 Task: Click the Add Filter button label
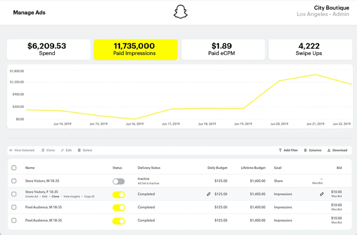tap(291, 150)
